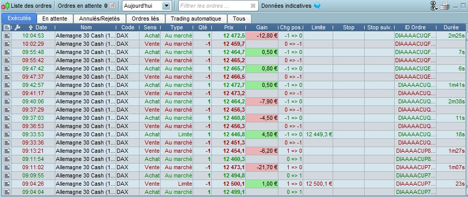Open order details icon for 09:40:06 row
The image size is (468, 197).
[7, 101]
